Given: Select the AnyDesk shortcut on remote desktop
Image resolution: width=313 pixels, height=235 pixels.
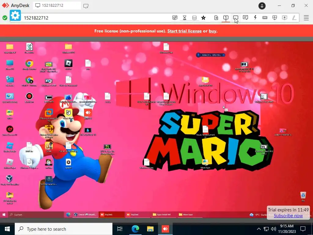Looking at the screenshot, I should (x=88, y=114).
